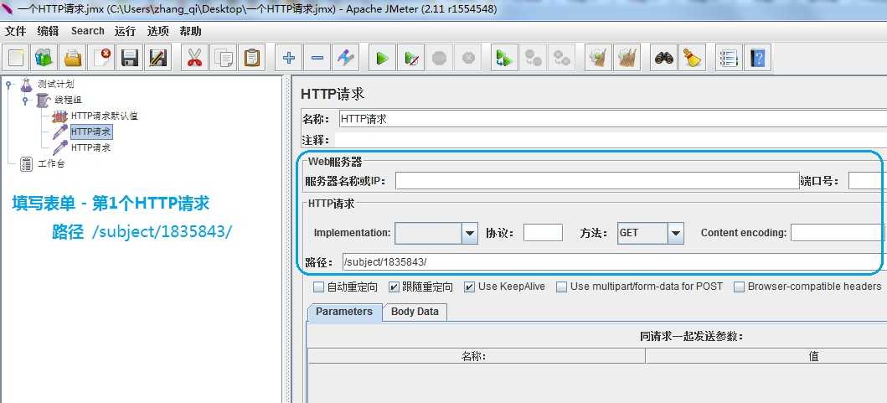The height and width of the screenshot is (403, 887).
Task: Click the Shutdown icon
Action: (467, 58)
